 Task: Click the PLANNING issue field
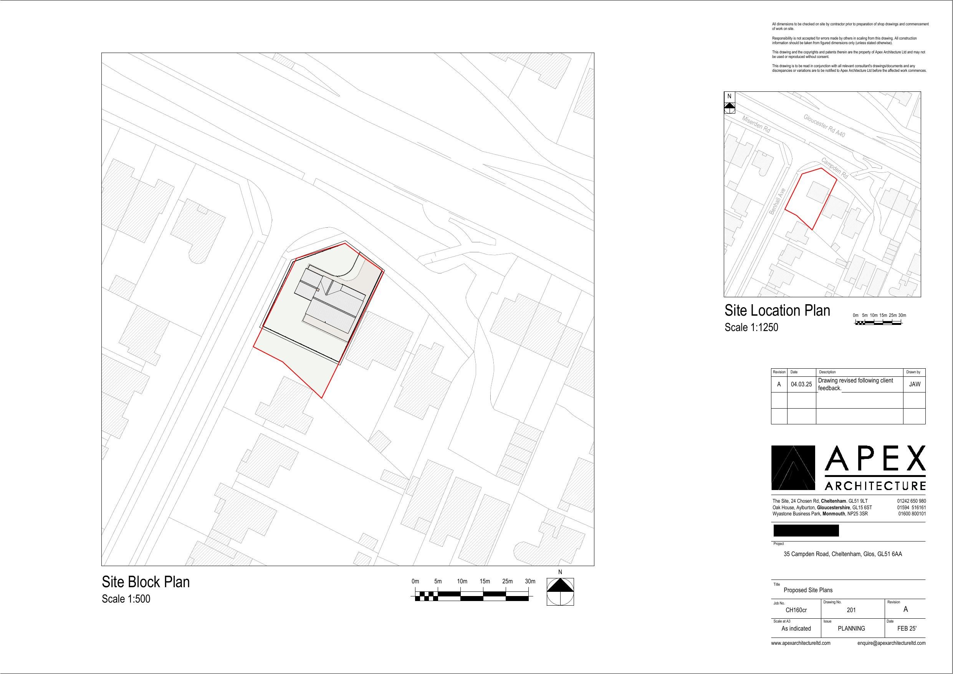tap(851, 628)
